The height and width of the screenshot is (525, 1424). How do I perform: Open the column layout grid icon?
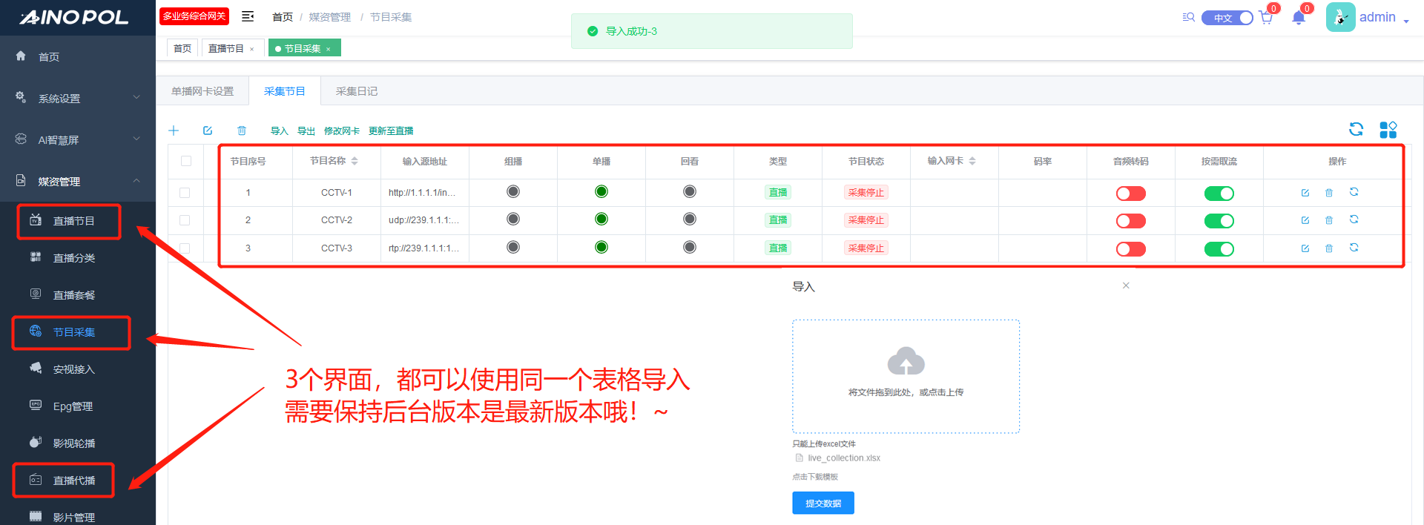pos(1388,130)
